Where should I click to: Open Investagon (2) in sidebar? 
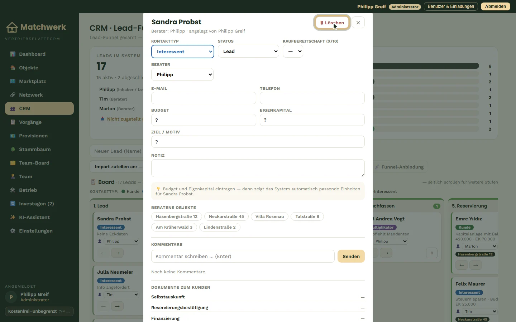pos(39,204)
